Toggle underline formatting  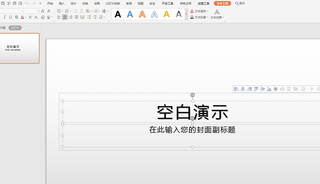[x=11, y=17]
